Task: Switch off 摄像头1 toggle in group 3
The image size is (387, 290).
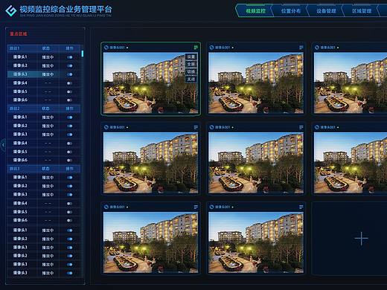Action: (69, 178)
